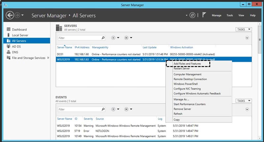264x142 pixels.
Task: Expand the Events panel chevron
Action: [x=247, y=109]
